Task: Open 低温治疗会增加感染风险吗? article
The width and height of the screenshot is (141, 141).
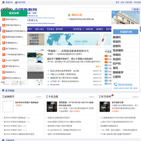Action: pyautogui.click(x=59, y=117)
